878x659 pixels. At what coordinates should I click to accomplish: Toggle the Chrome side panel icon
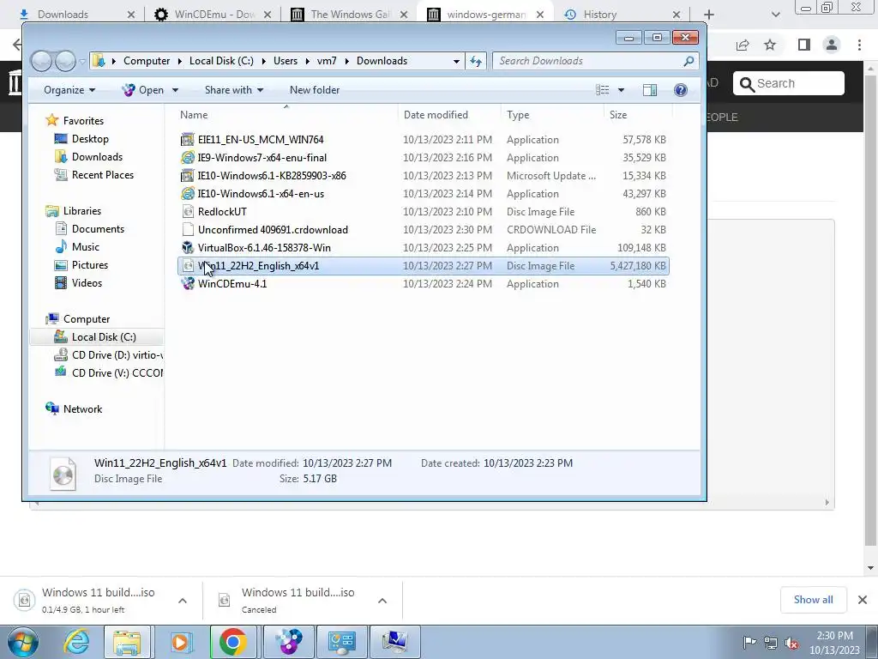point(804,45)
